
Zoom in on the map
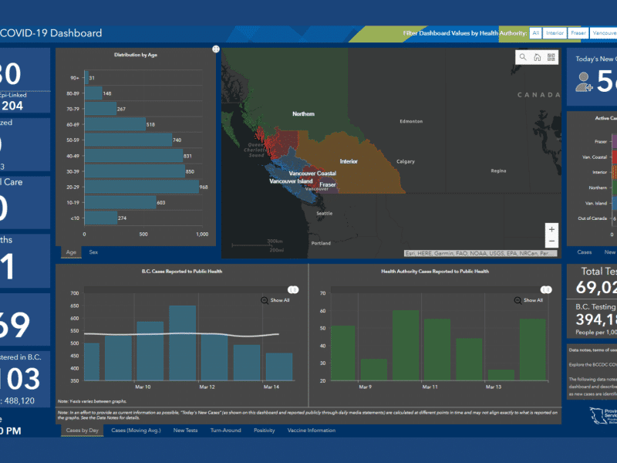551,229
